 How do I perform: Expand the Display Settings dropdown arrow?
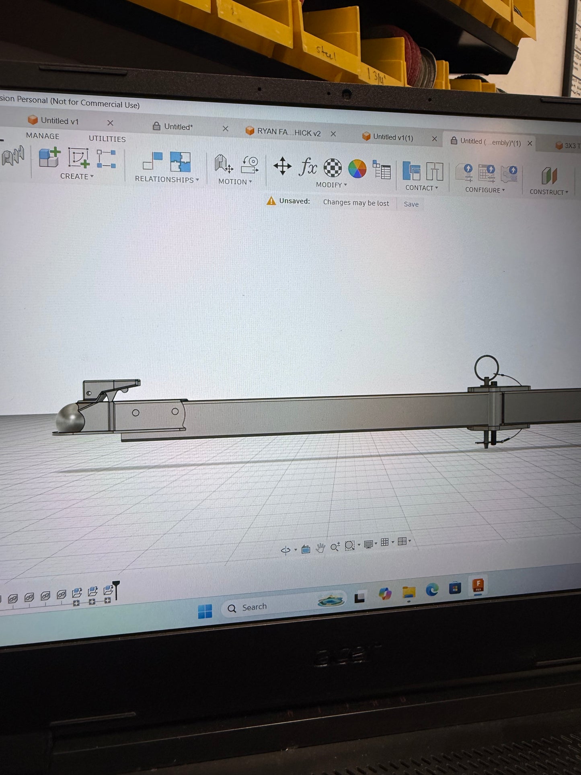pos(376,543)
